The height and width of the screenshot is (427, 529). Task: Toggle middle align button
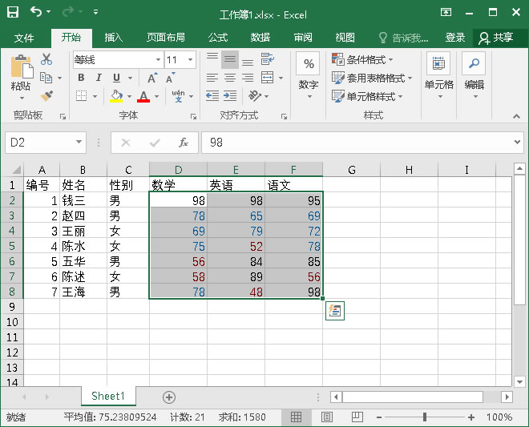click(x=230, y=59)
